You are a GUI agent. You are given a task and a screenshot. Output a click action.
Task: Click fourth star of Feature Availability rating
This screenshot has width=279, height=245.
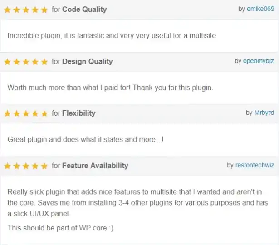(x=35, y=166)
